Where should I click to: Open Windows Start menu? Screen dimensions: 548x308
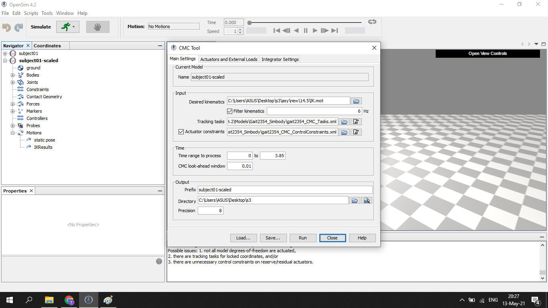tap(10, 300)
